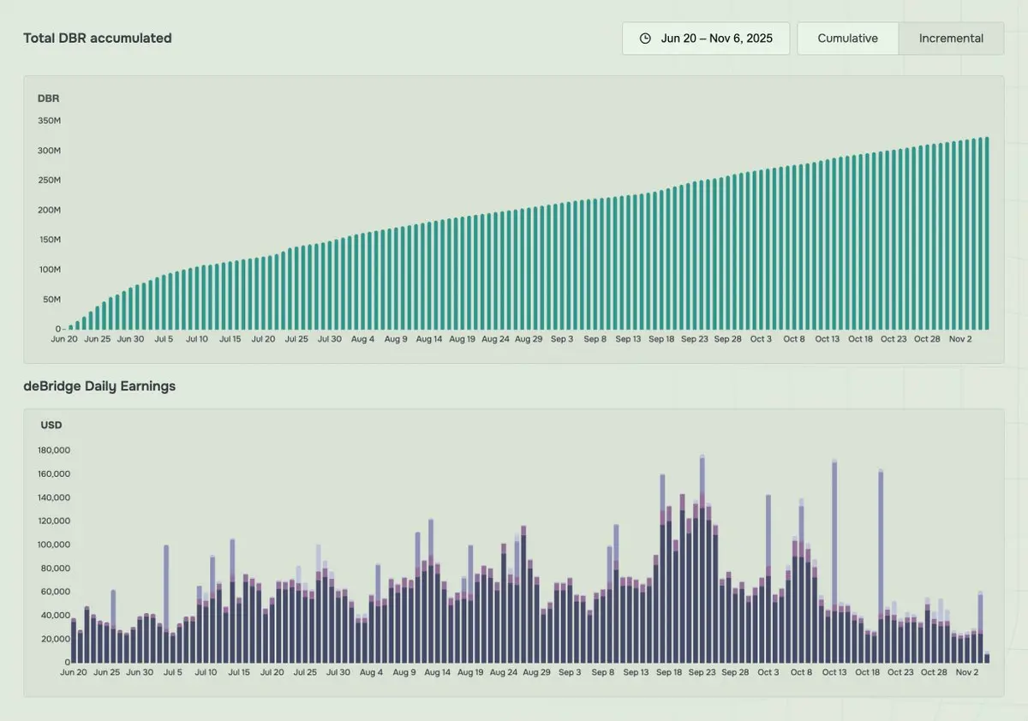Click the Aug 14 label on DBR chart axis
Screen dimensions: 1028x721
[x=429, y=339]
